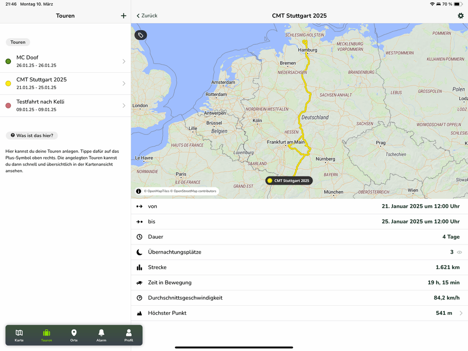Tap the bar chart icon beside Strecke

pyautogui.click(x=139, y=267)
